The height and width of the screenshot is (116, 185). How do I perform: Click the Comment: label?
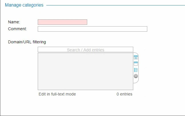(17, 29)
